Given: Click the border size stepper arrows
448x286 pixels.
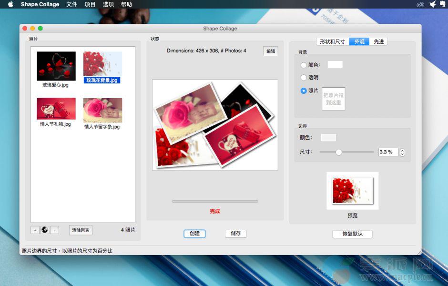Looking at the screenshot, I should (403, 152).
